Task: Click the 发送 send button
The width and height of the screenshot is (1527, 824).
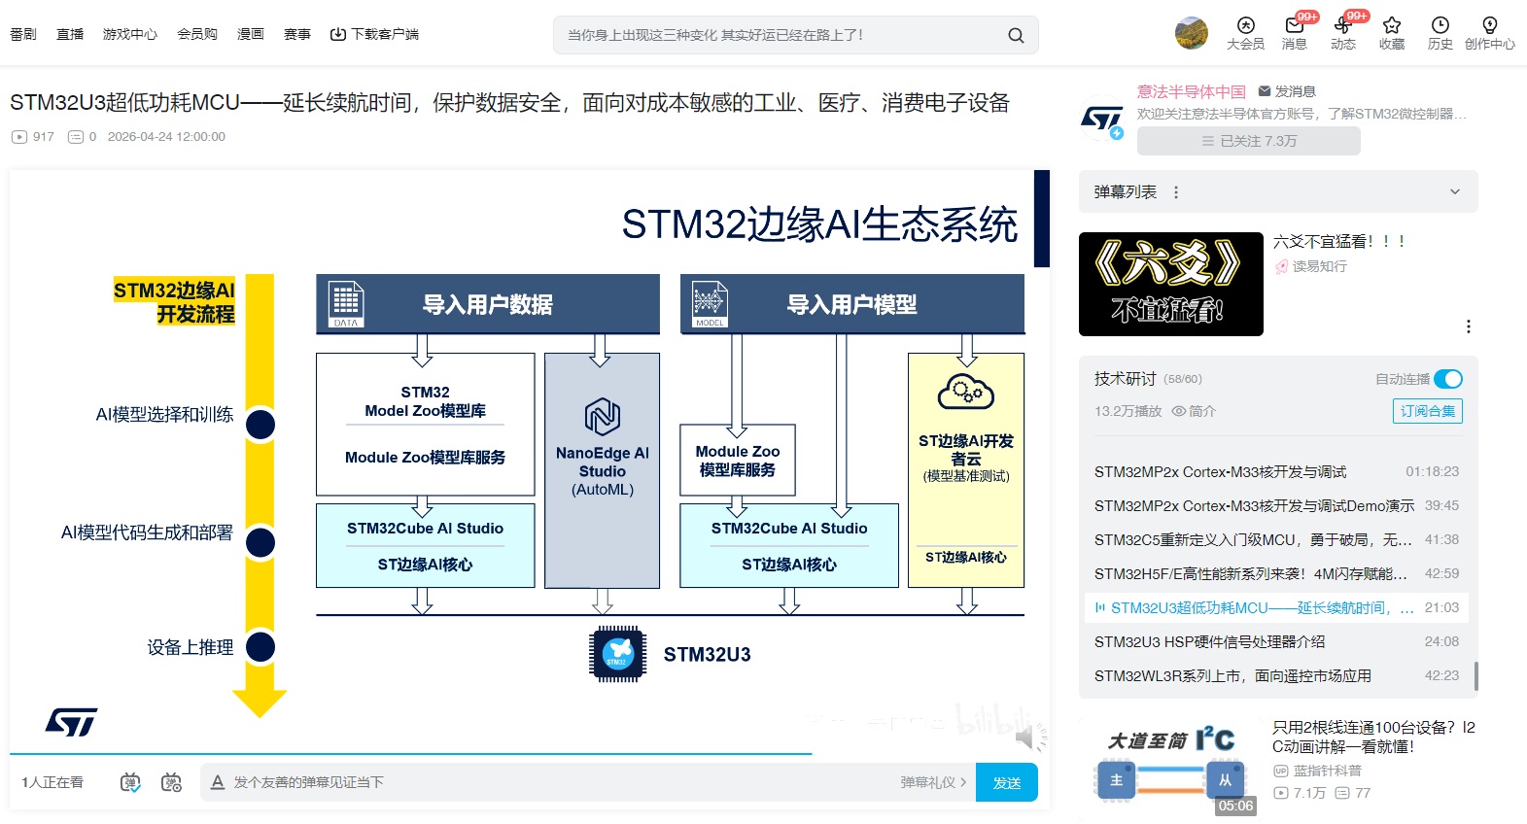Action: (x=1007, y=782)
